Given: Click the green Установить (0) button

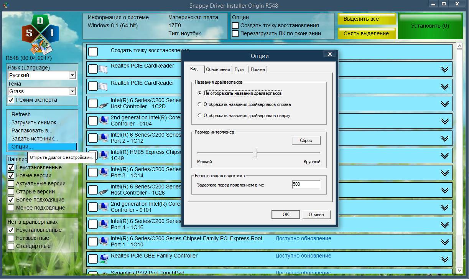Looking at the screenshot, I should click(x=430, y=26).
